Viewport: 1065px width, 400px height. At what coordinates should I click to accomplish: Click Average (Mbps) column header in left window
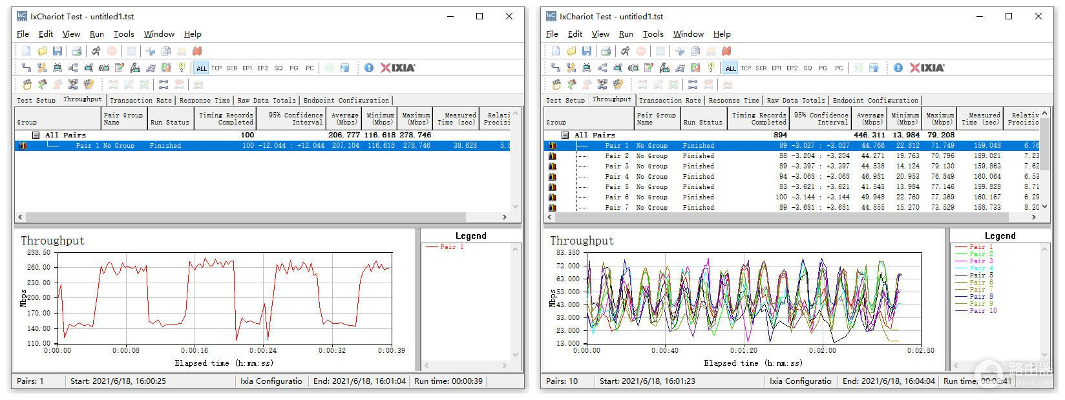(344, 118)
